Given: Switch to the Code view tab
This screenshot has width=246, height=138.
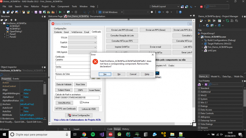Looking at the screenshot, I should [x=110, y=129].
